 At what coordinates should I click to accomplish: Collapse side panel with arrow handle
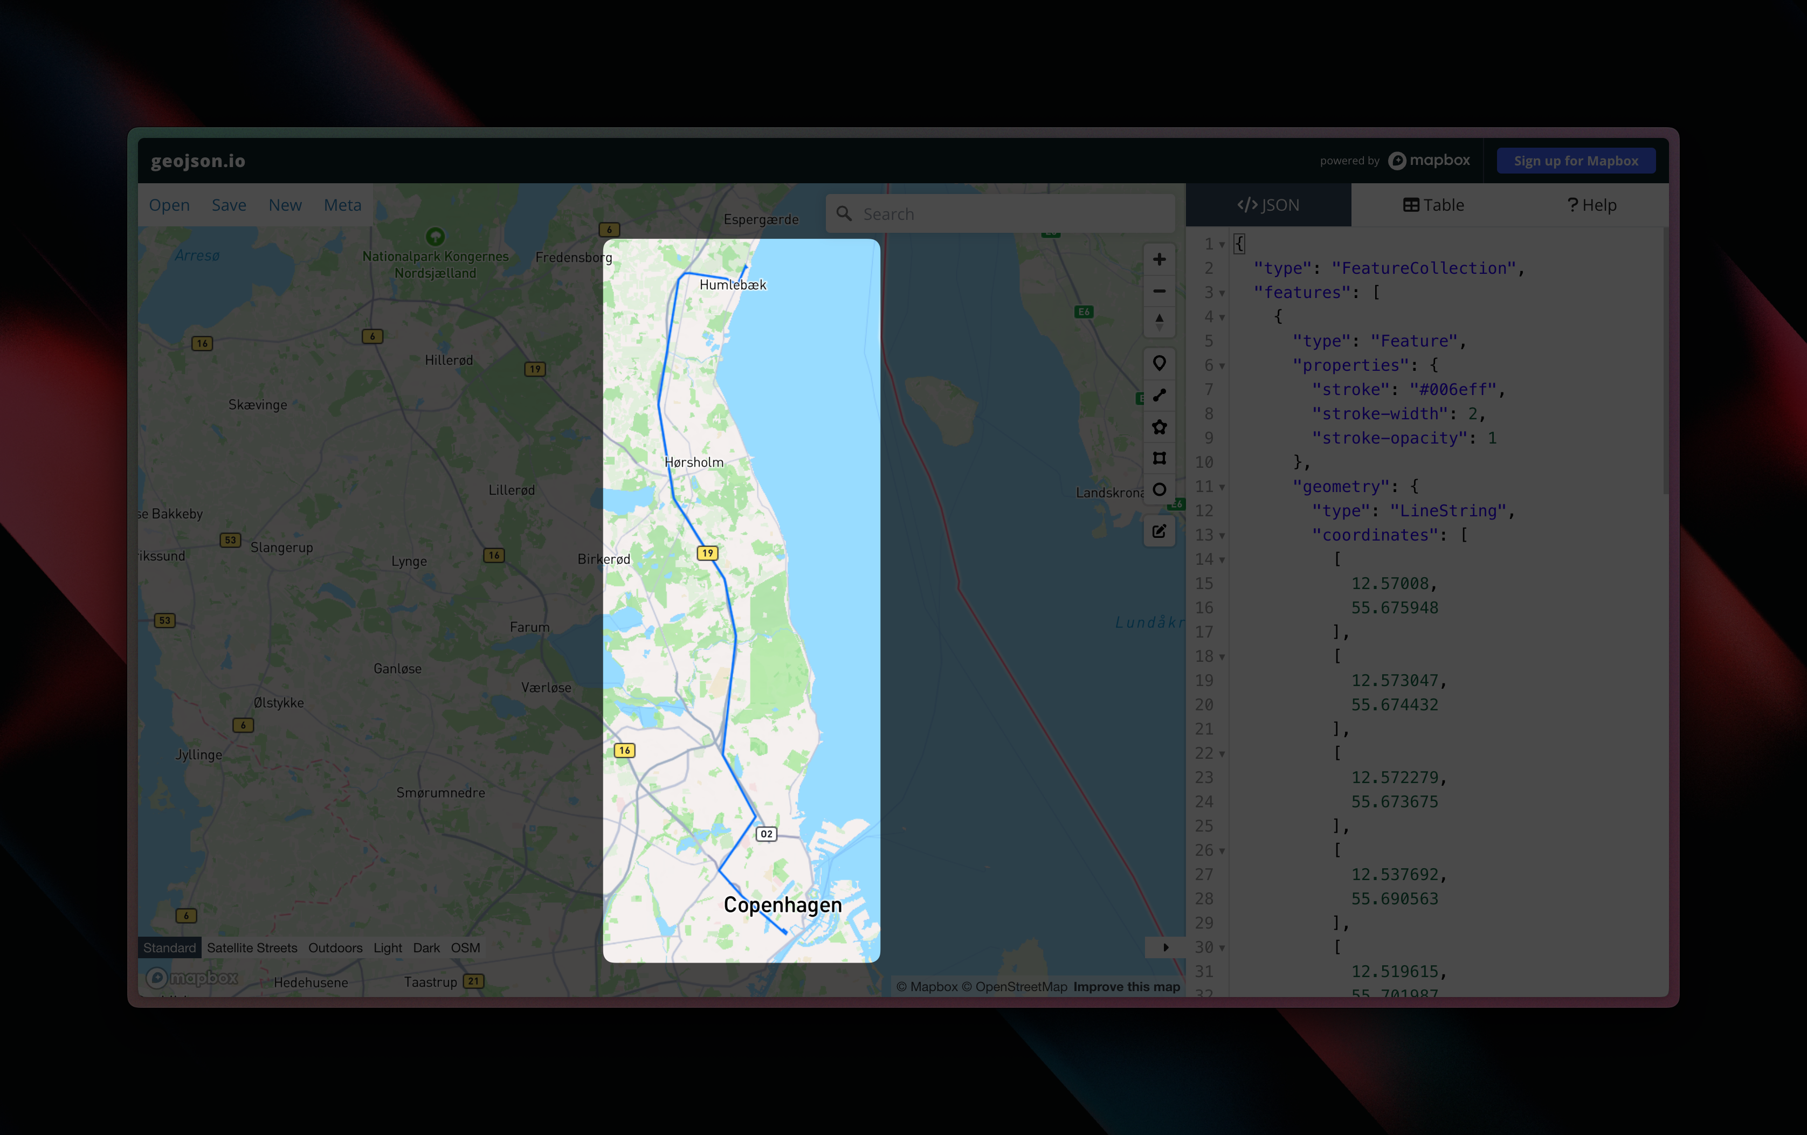point(1165,947)
